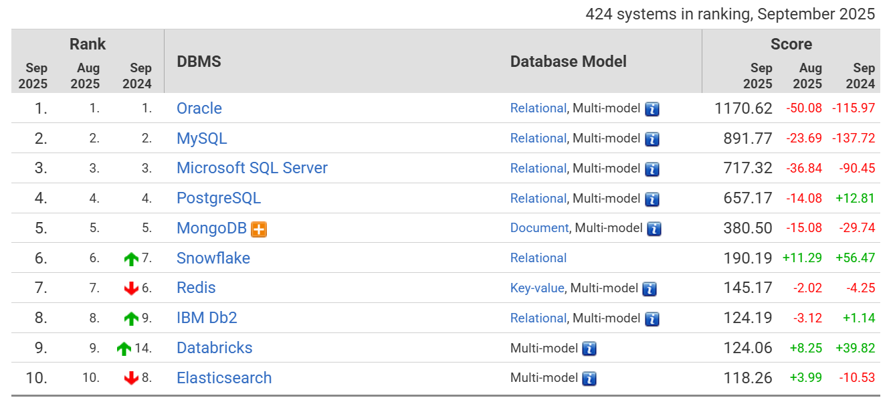Click the Relational model link for IBM Db2
Screen dimensions: 893x402
coord(538,318)
